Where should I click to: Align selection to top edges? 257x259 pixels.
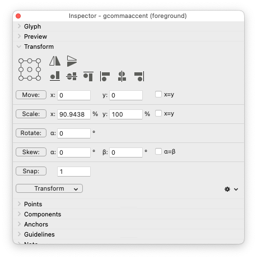tap(88, 76)
